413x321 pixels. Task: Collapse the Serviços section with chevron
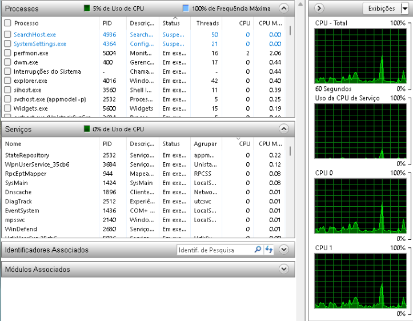(283, 129)
